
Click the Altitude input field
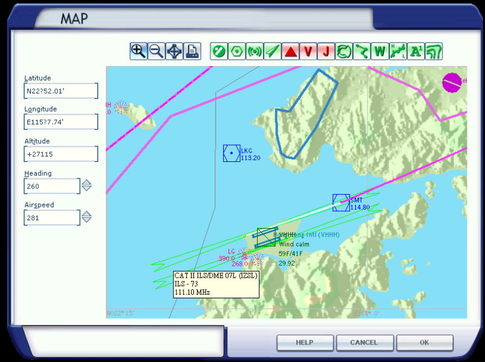[x=61, y=154]
